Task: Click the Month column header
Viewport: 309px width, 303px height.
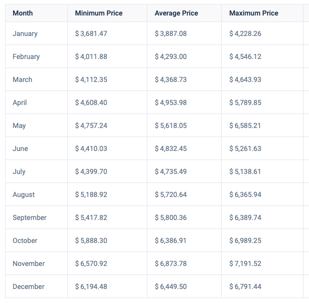Action: click(x=22, y=13)
